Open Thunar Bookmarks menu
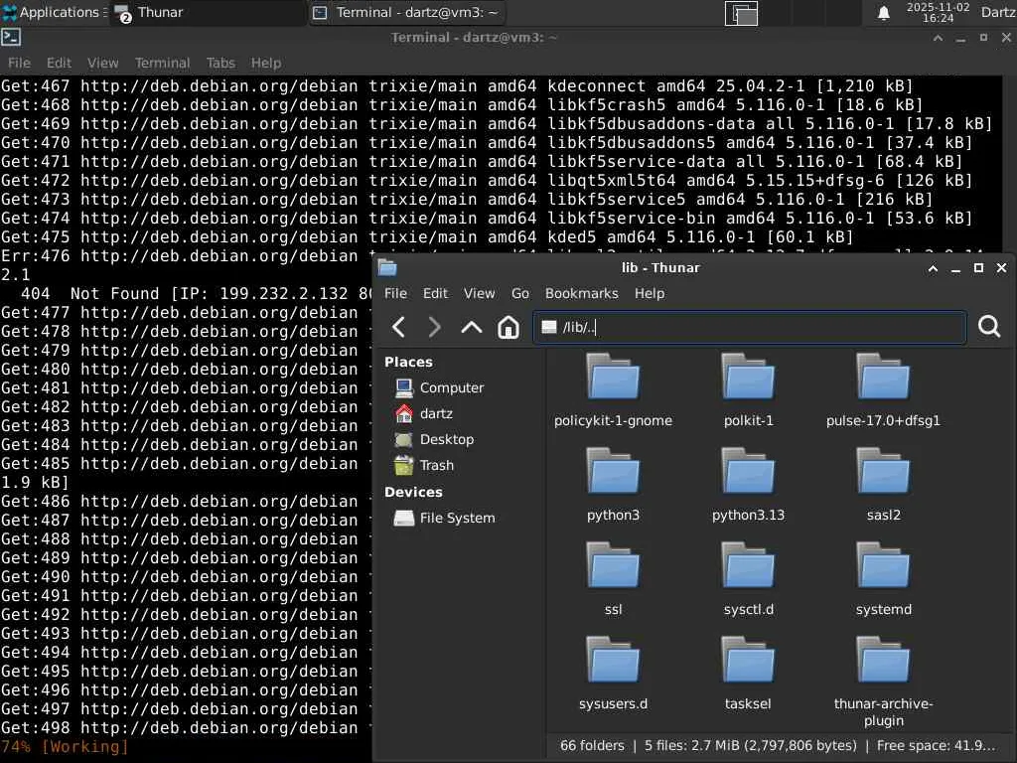 click(582, 293)
